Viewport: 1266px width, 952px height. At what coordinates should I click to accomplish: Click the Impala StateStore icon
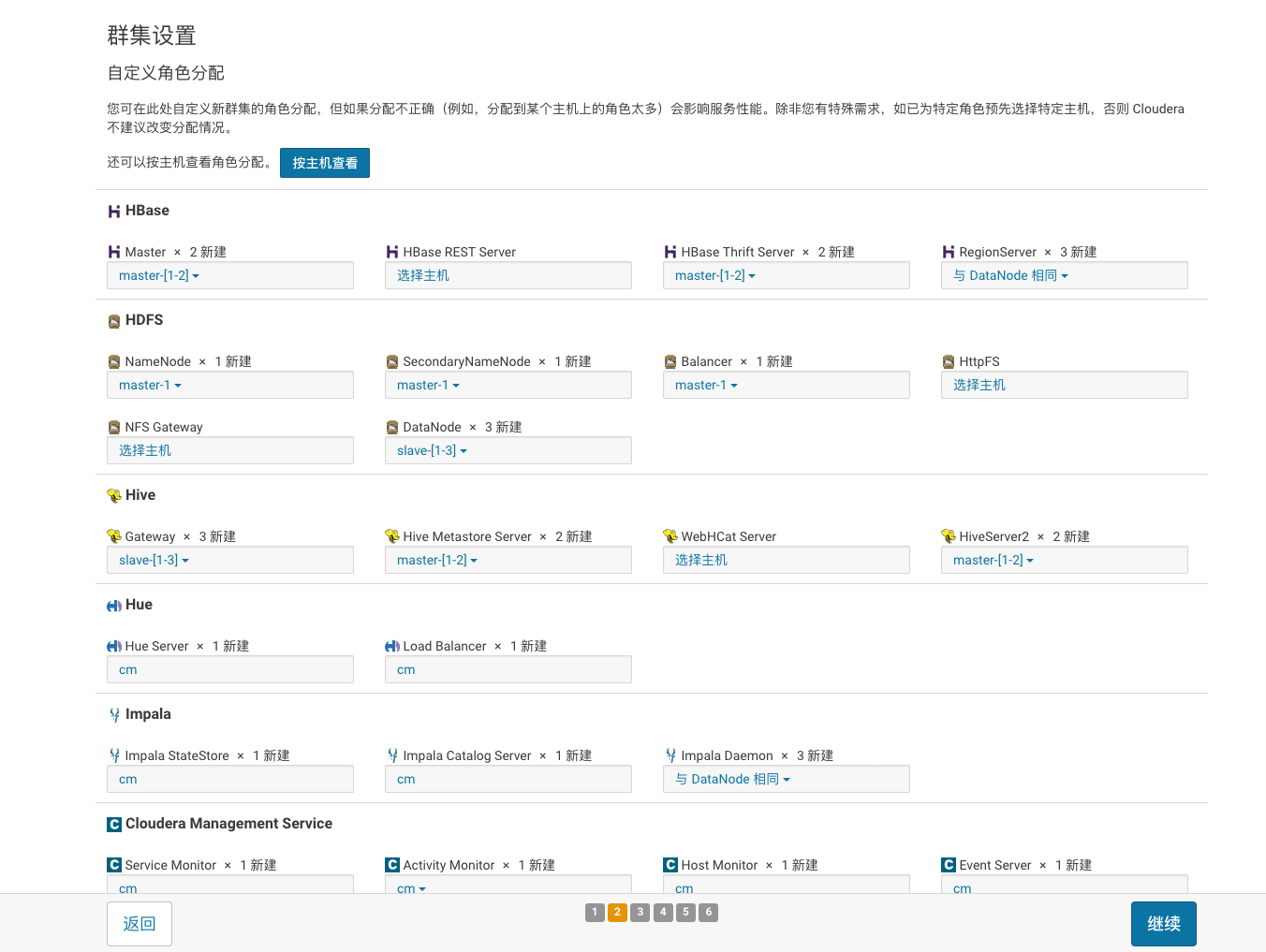114,755
